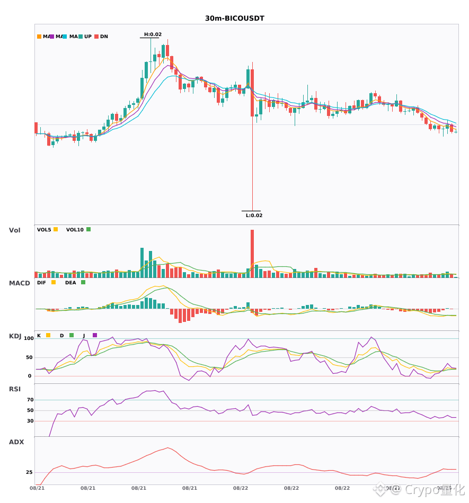Click the 70 level on RSI axis
This screenshot has width=469, height=503.
point(30,400)
